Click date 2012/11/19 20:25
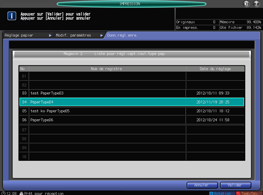 click(x=213, y=102)
